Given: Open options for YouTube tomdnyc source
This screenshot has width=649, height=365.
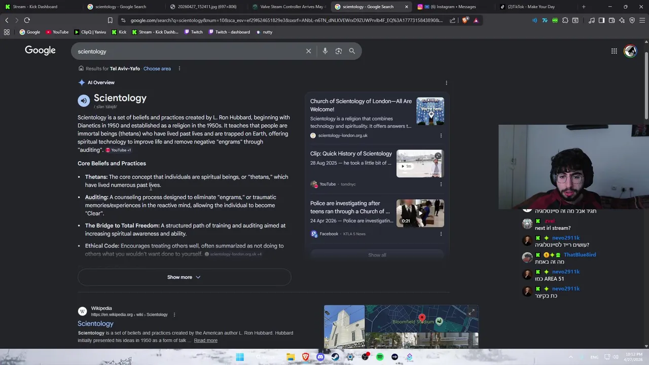Looking at the screenshot, I should click(x=441, y=184).
